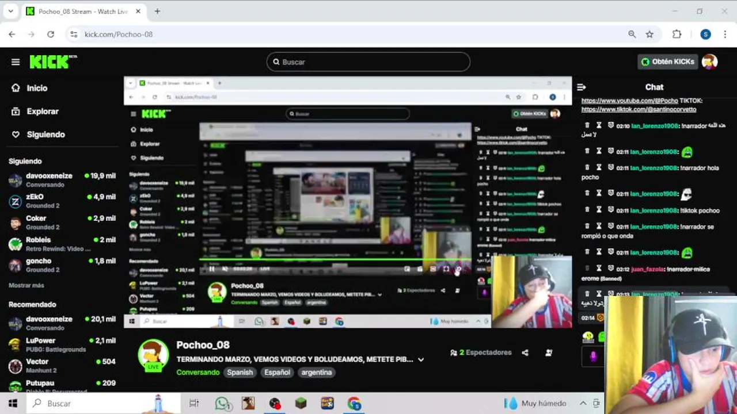Close the Pochoo_08 Stream tab
737x414 pixels.
[x=138, y=11]
